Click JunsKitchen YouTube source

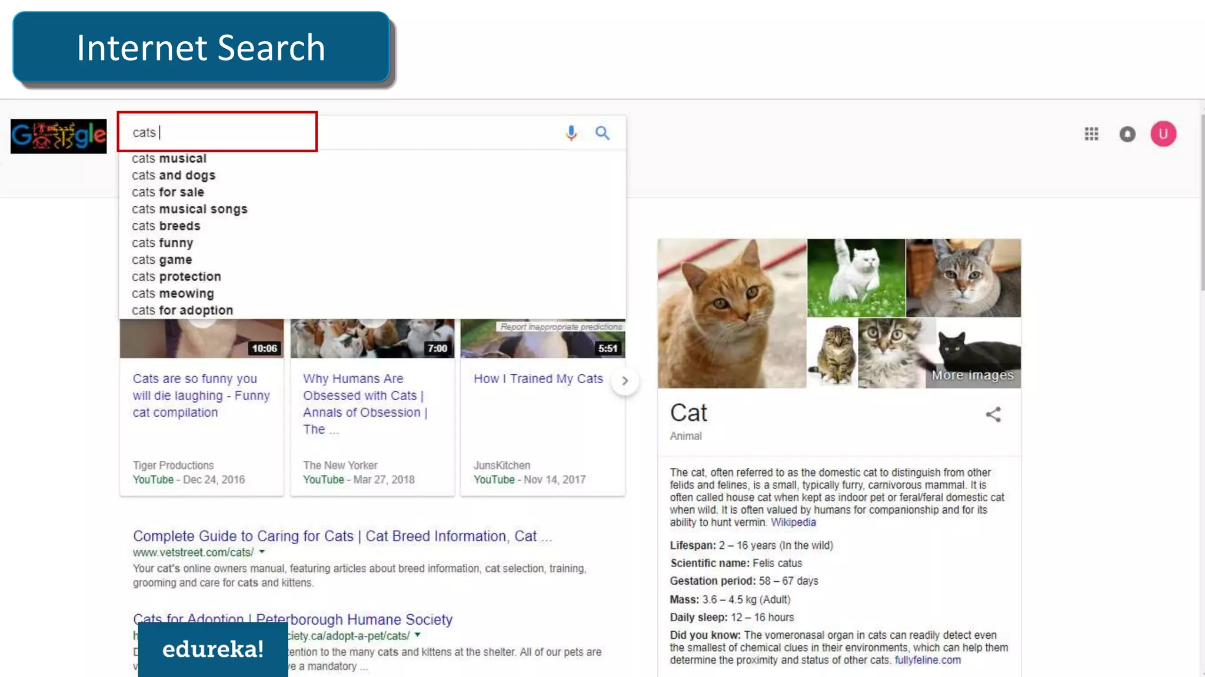click(x=530, y=472)
